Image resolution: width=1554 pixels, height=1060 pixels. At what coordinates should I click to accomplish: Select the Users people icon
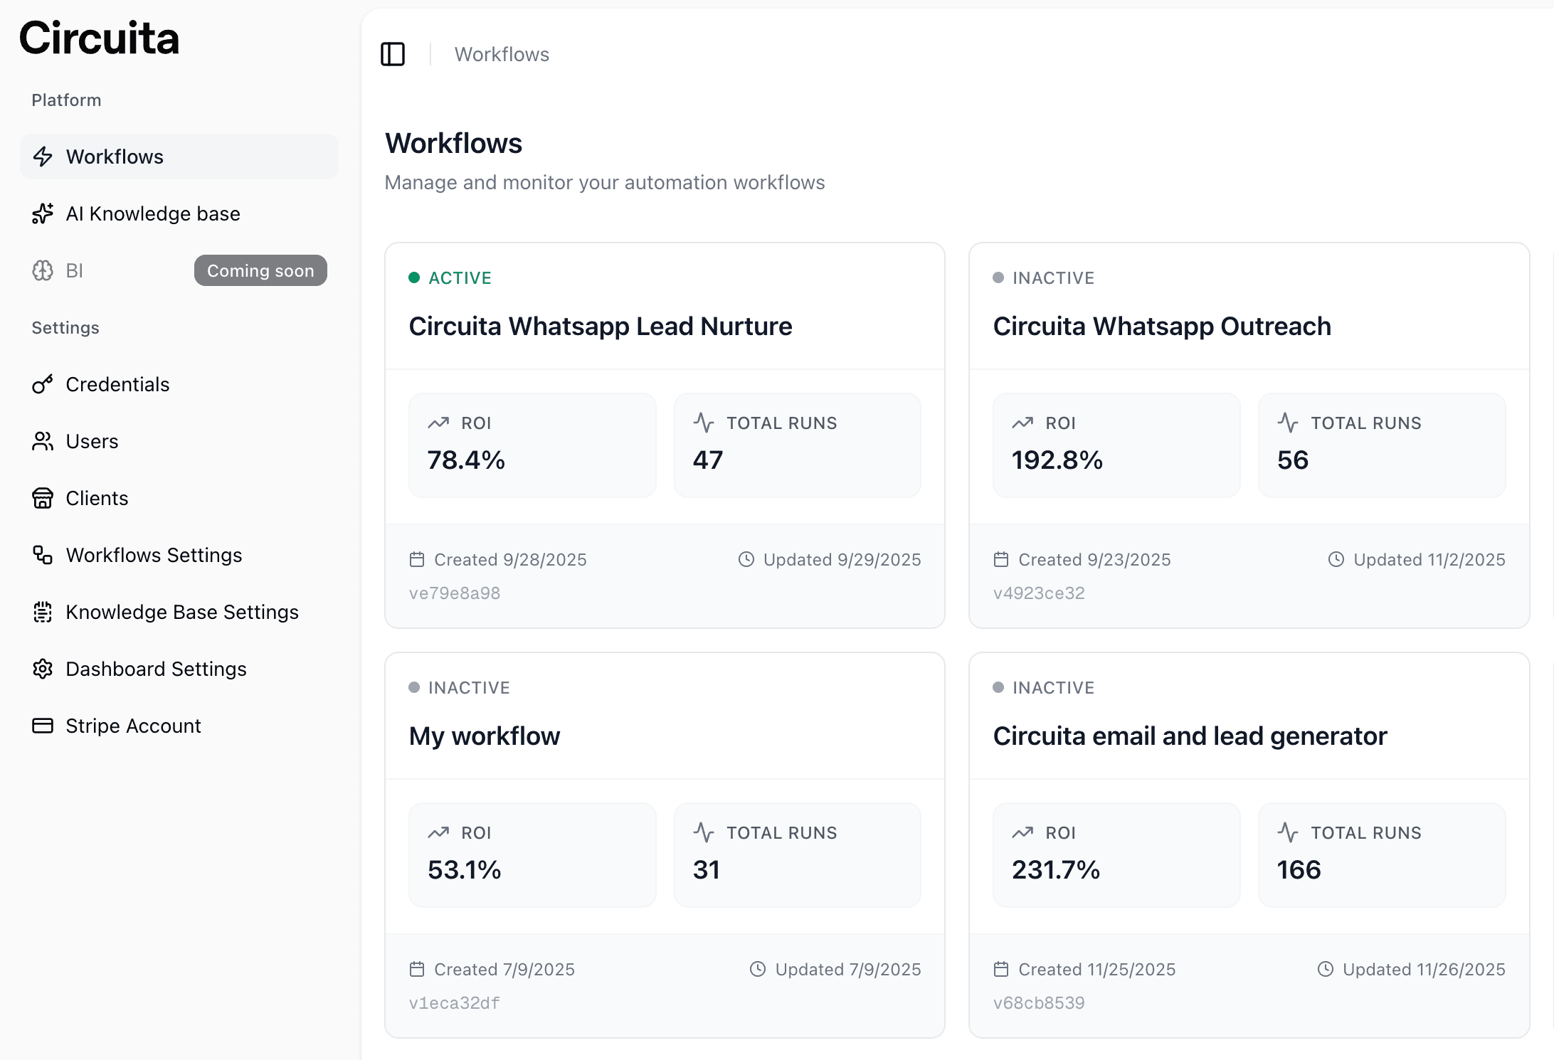(x=43, y=441)
